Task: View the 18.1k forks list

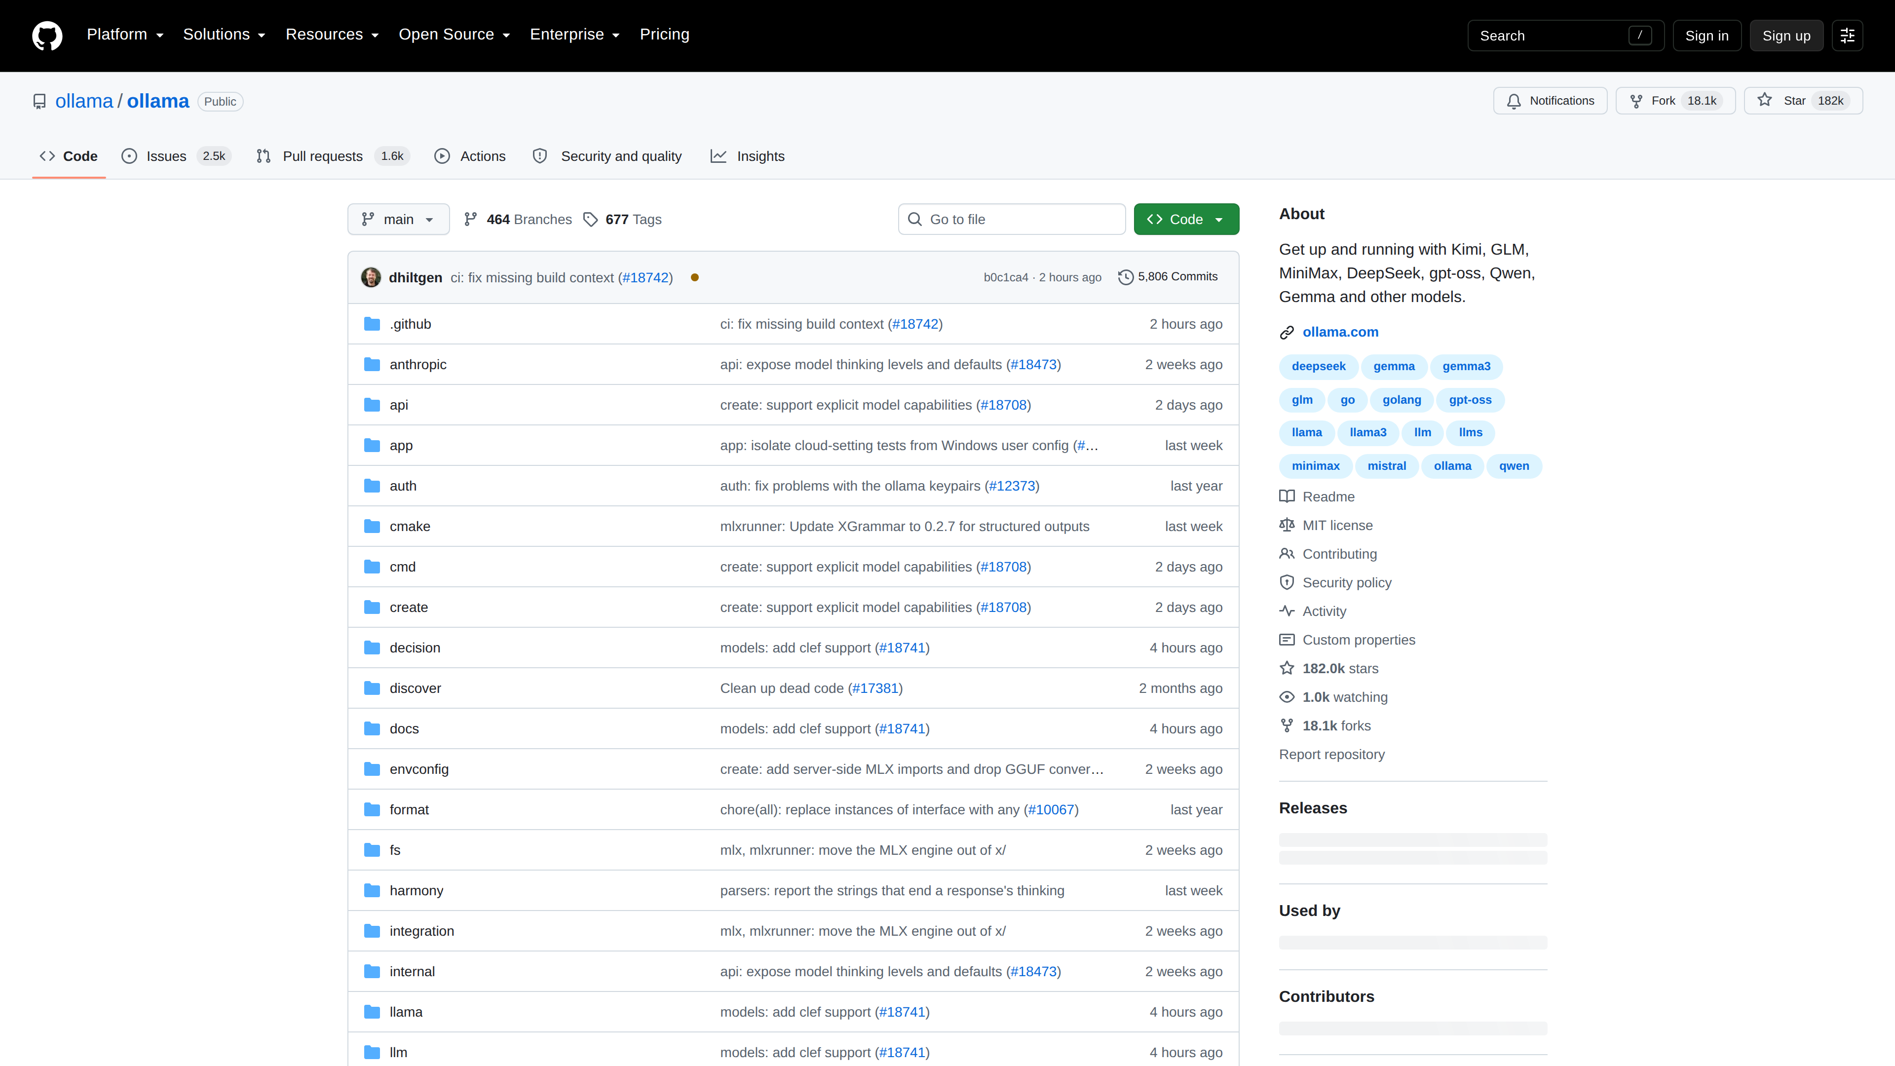Action: 1325,726
